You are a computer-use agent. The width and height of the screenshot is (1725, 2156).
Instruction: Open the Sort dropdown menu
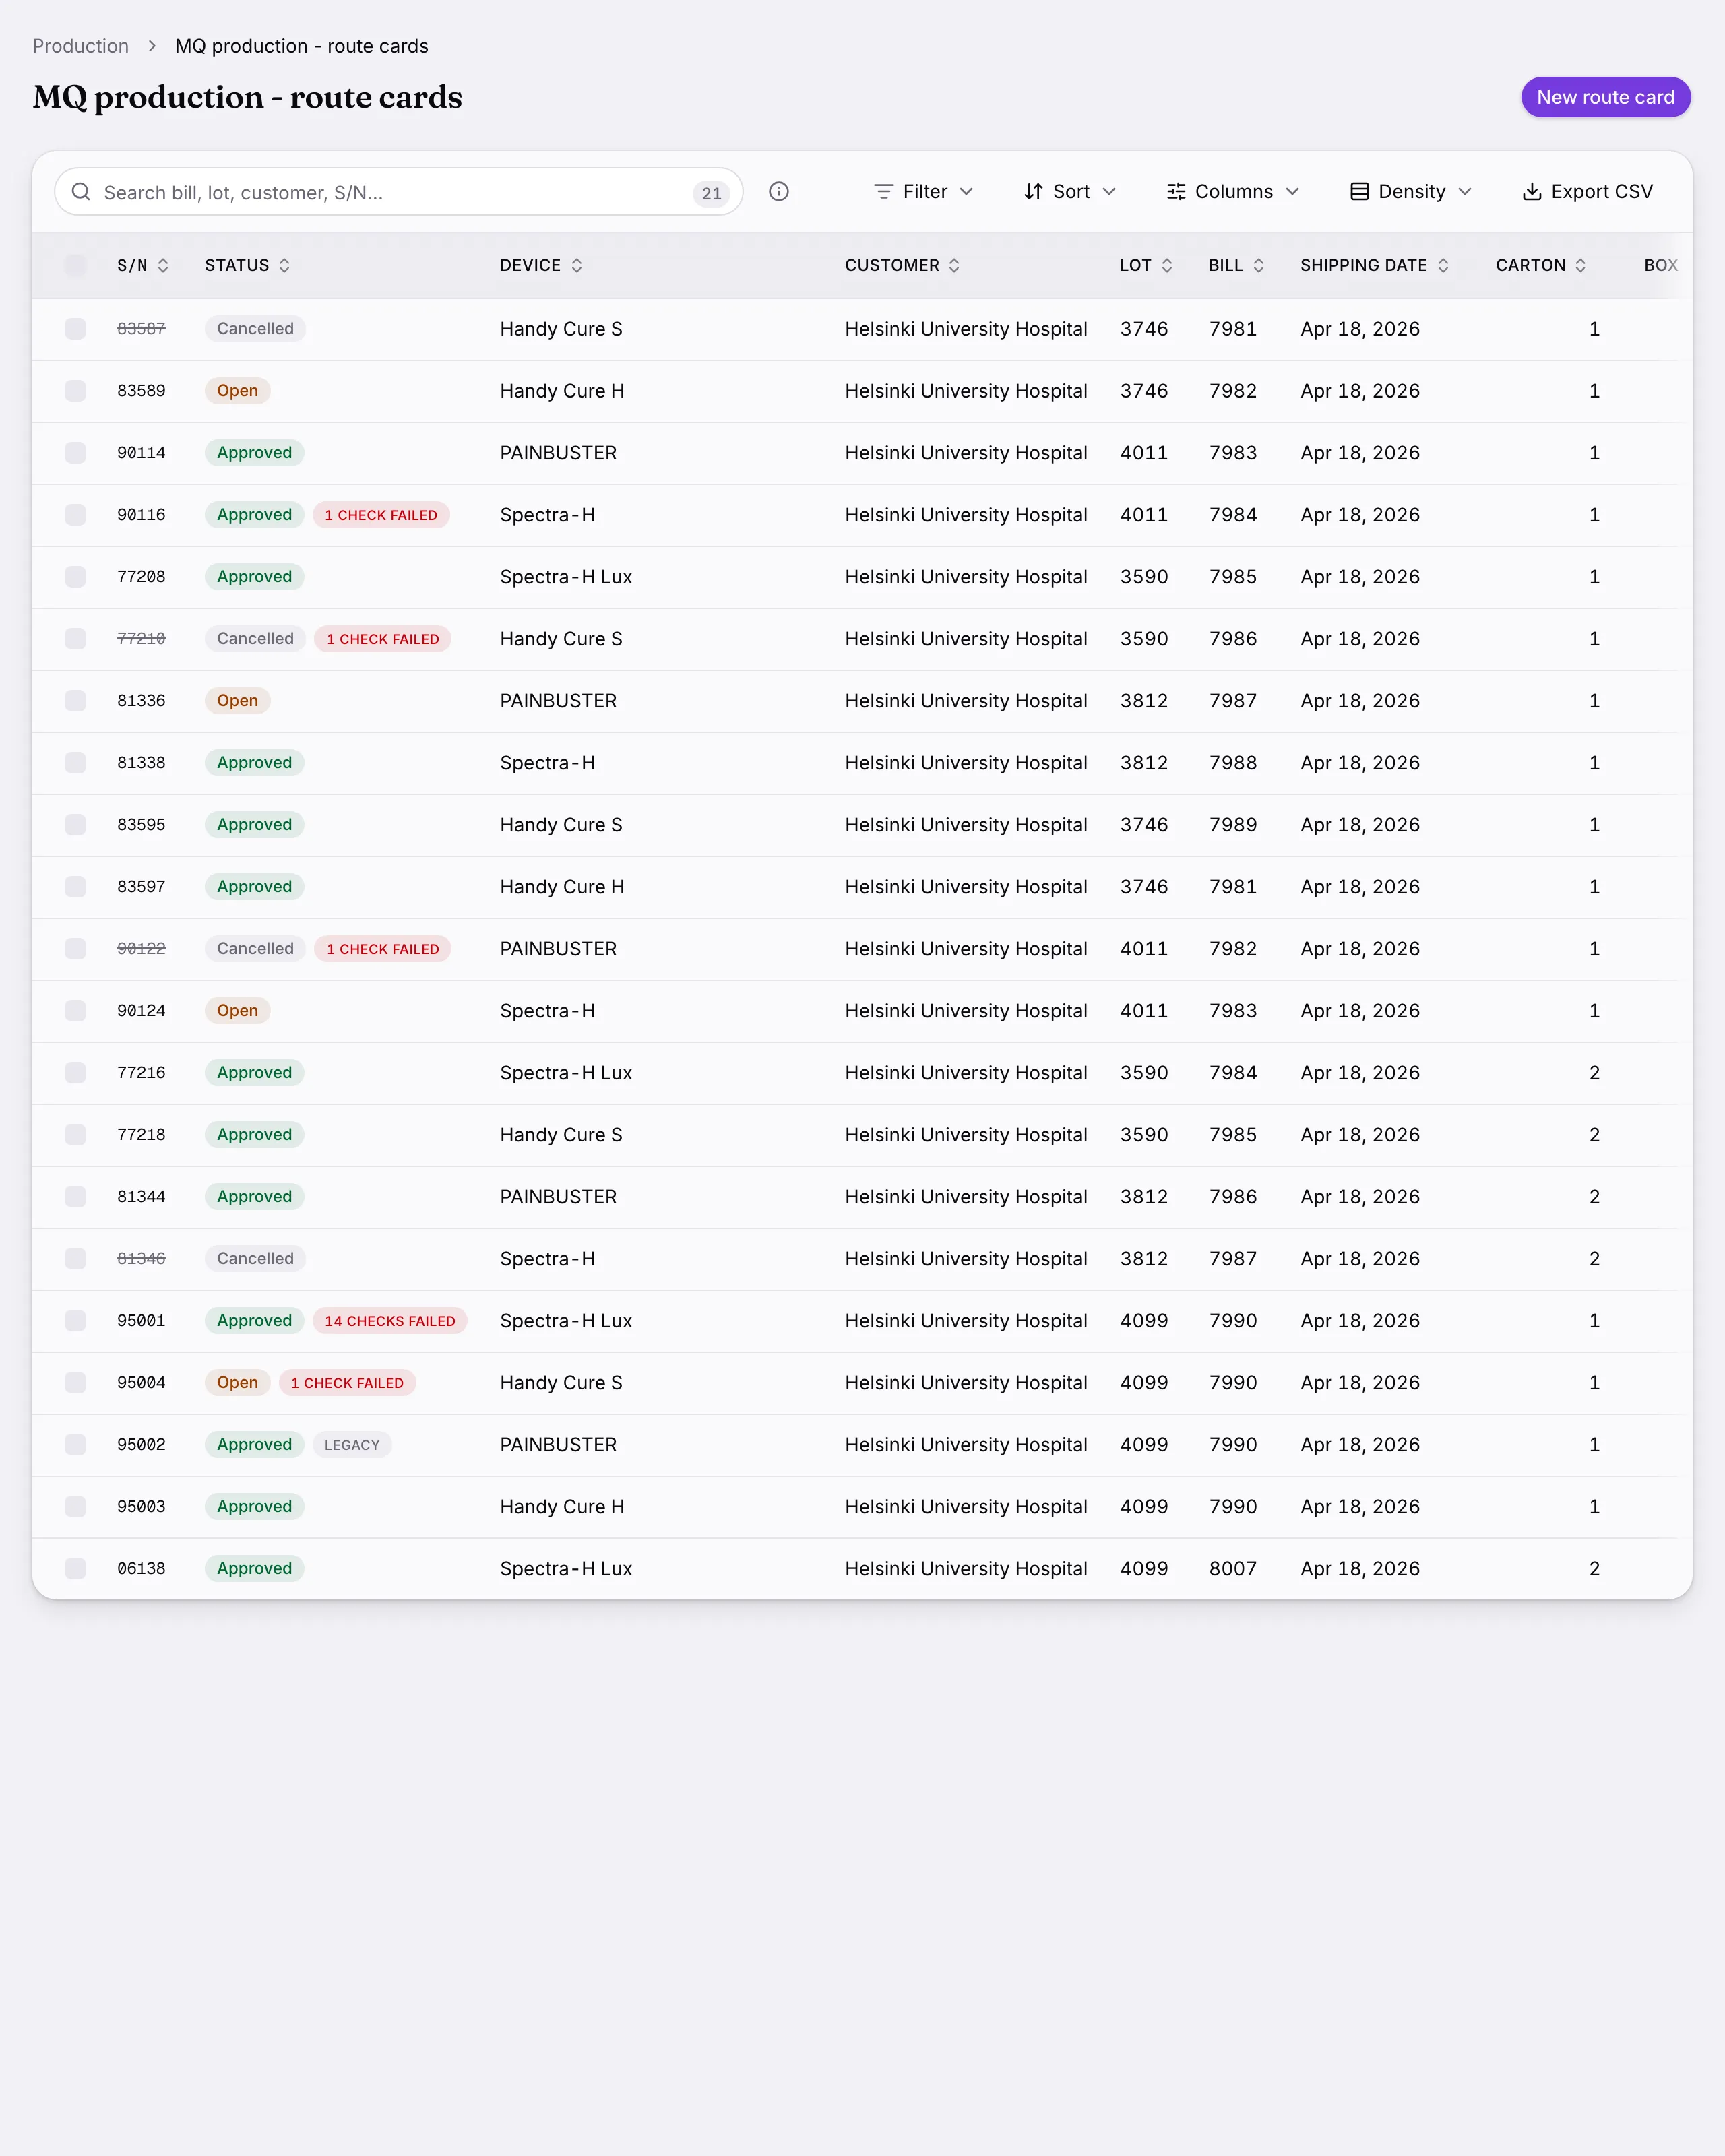click(1069, 191)
